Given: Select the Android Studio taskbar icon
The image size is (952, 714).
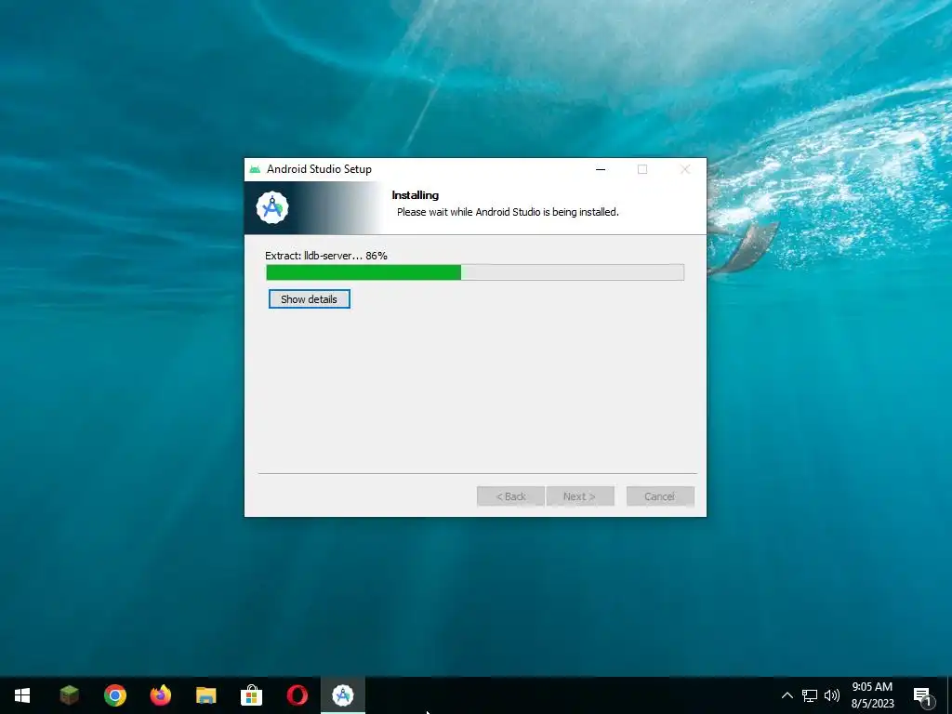Looking at the screenshot, I should pyautogui.click(x=343, y=695).
